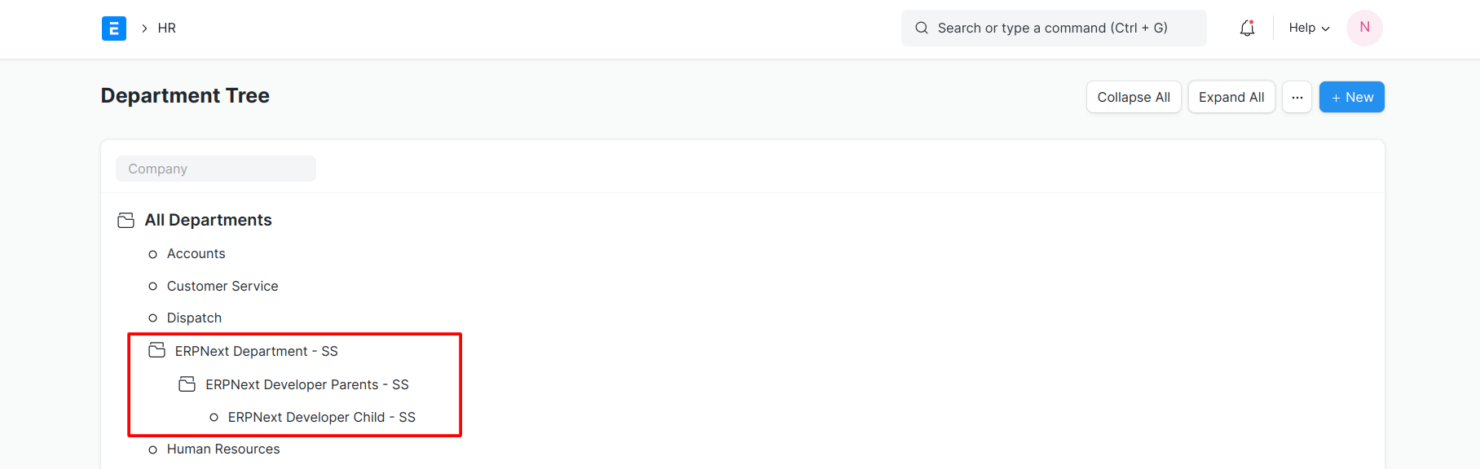Focus the Company filter field
Viewport: 1480px width, 469px height.
[216, 169]
